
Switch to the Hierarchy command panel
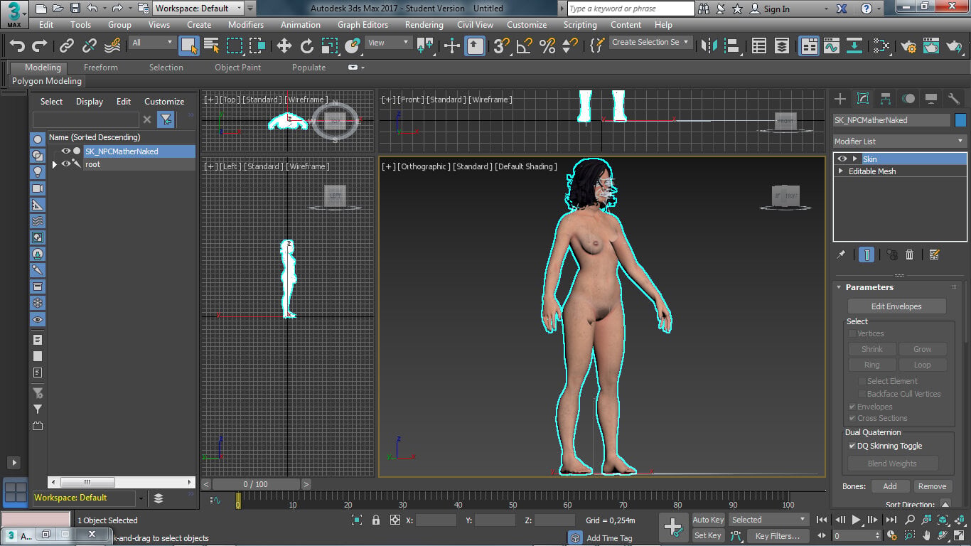click(885, 99)
